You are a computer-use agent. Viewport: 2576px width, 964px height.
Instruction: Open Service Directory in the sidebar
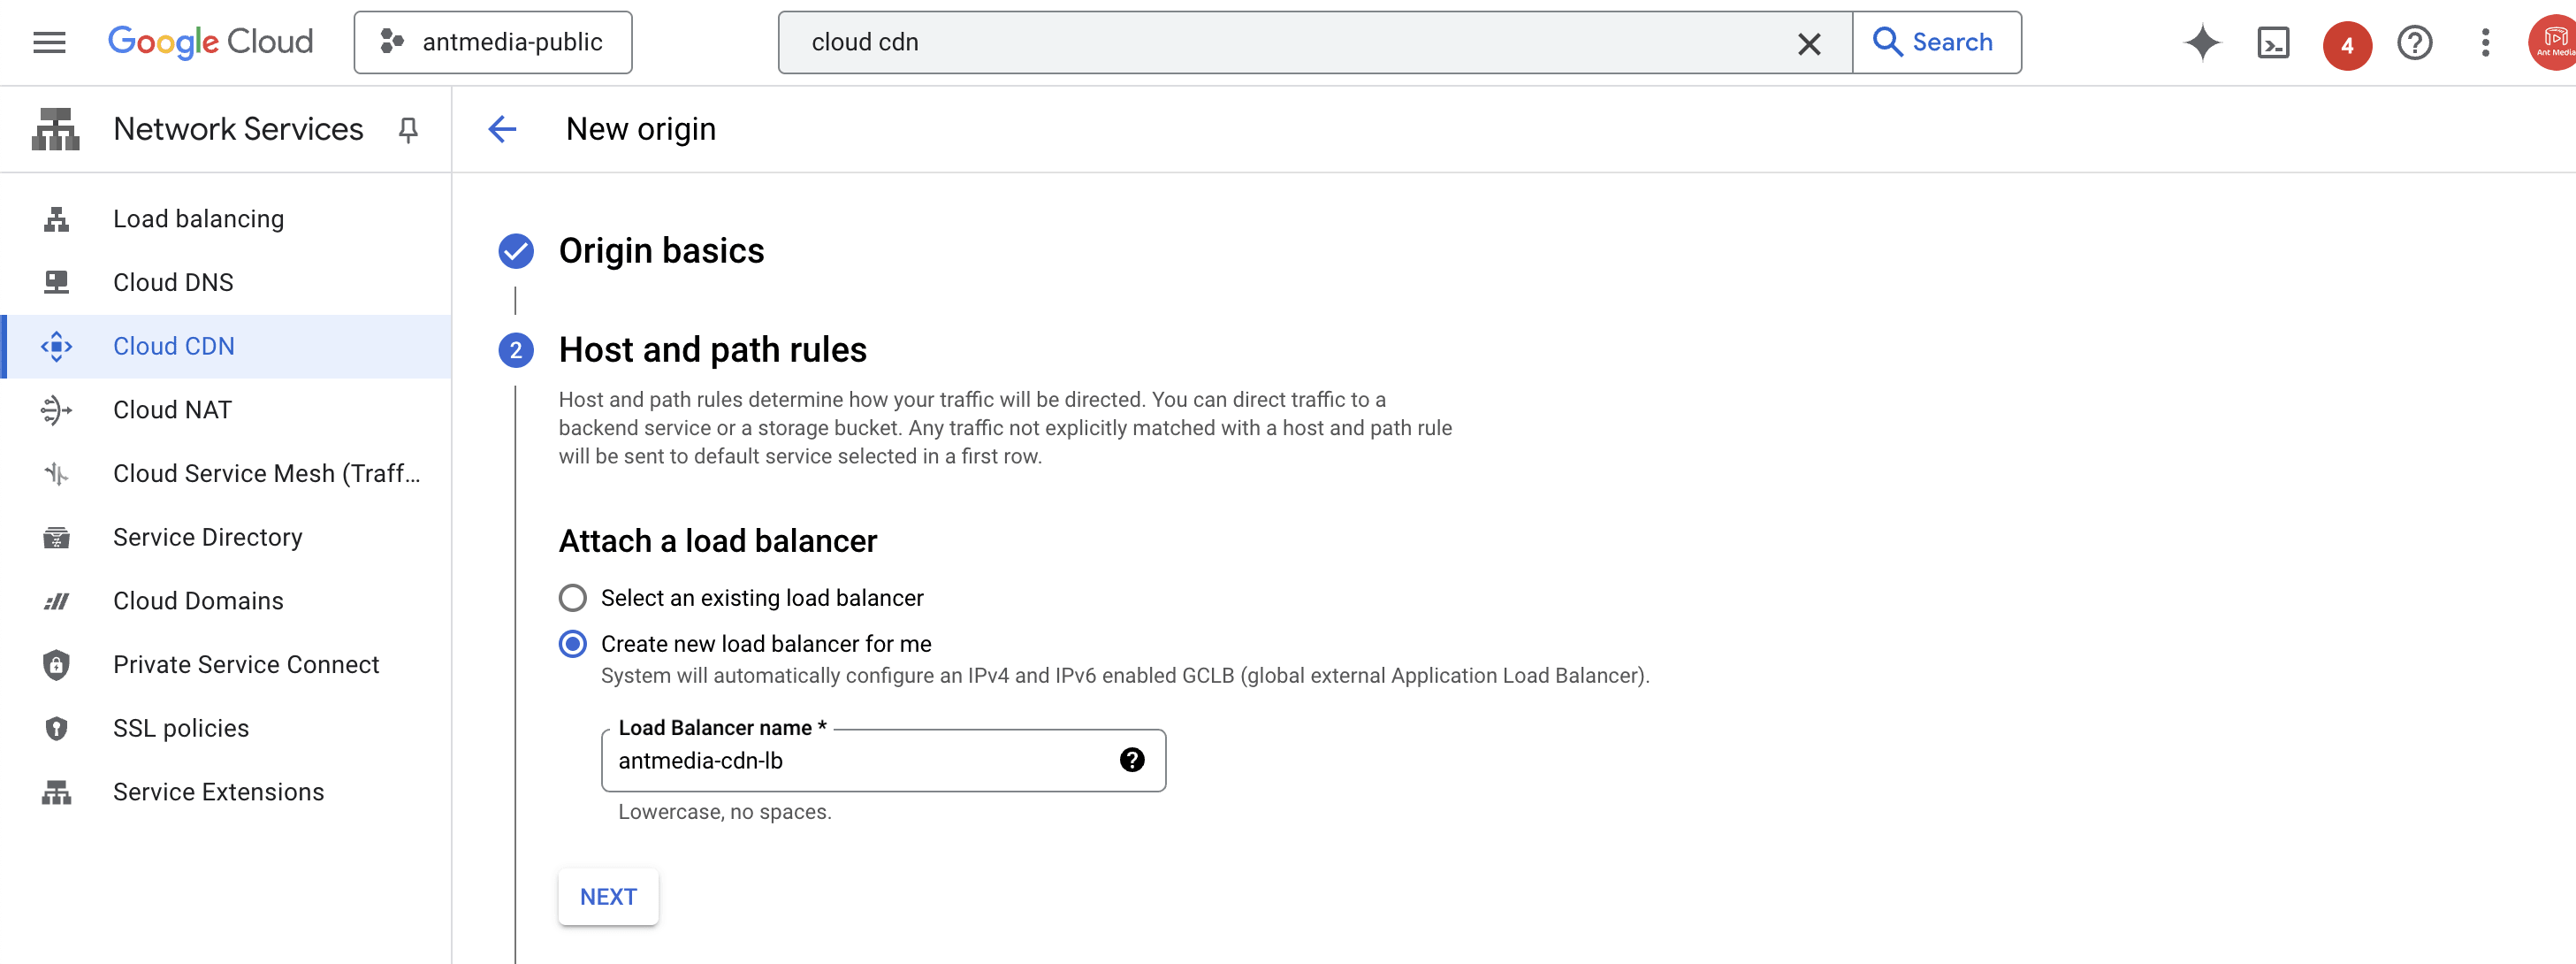click(226, 538)
